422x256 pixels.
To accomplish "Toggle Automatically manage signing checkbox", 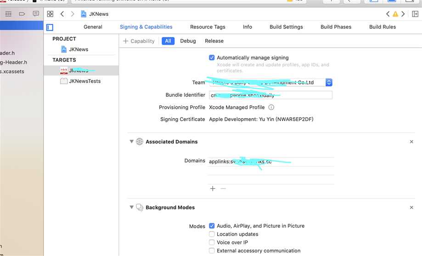I will click(212, 57).
